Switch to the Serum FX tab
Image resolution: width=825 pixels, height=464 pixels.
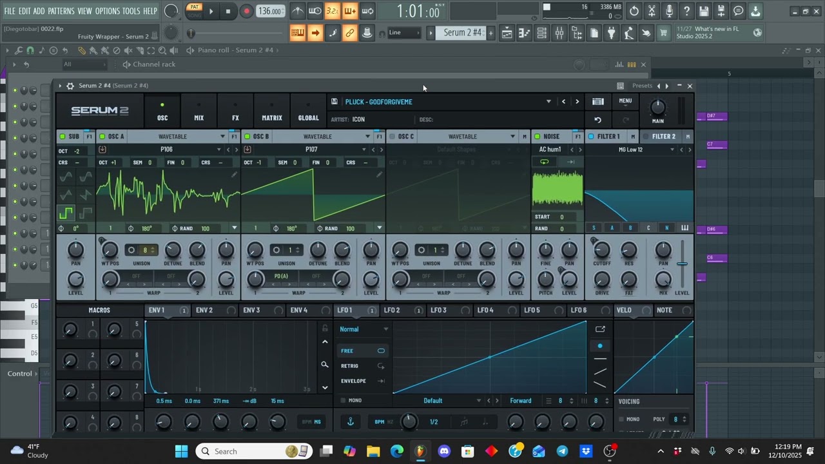pyautogui.click(x=235, y=111)
